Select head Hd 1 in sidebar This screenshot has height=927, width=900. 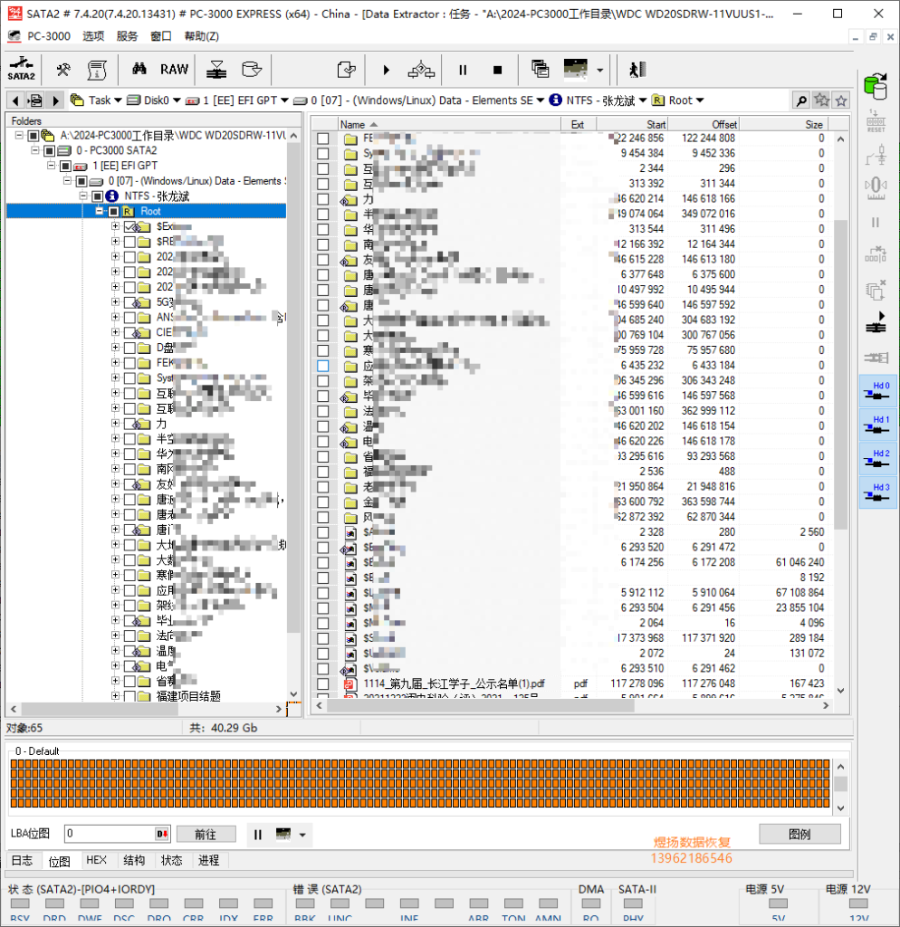click(877, 425)
